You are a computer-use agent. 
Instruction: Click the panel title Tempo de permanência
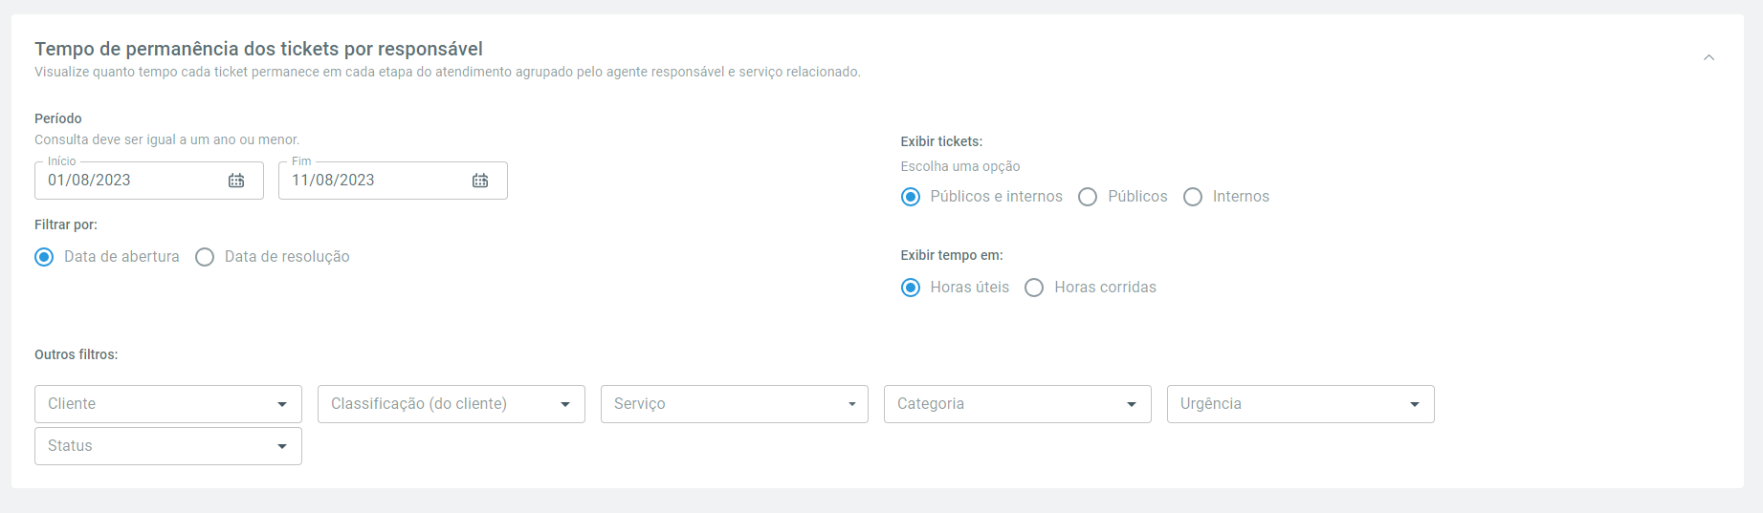pyautogui.click(x=259, y=49)
